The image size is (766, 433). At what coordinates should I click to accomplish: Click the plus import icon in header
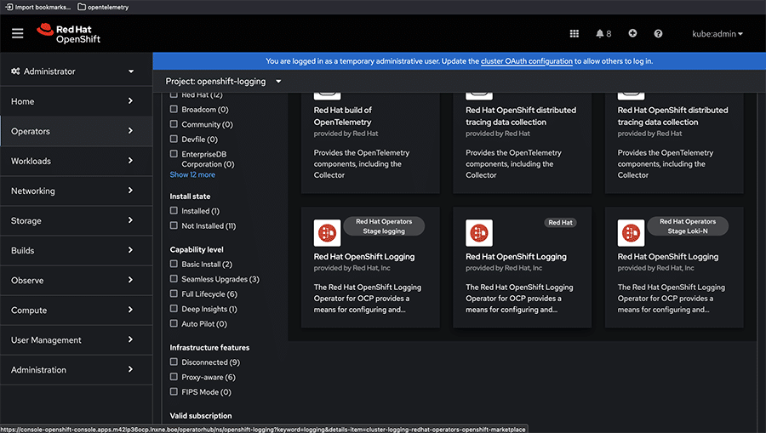coord(632,34)
